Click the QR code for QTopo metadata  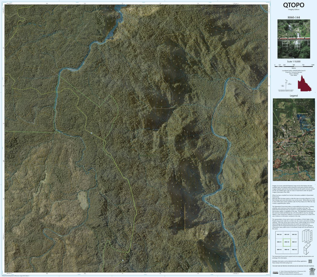coord(310,261)
